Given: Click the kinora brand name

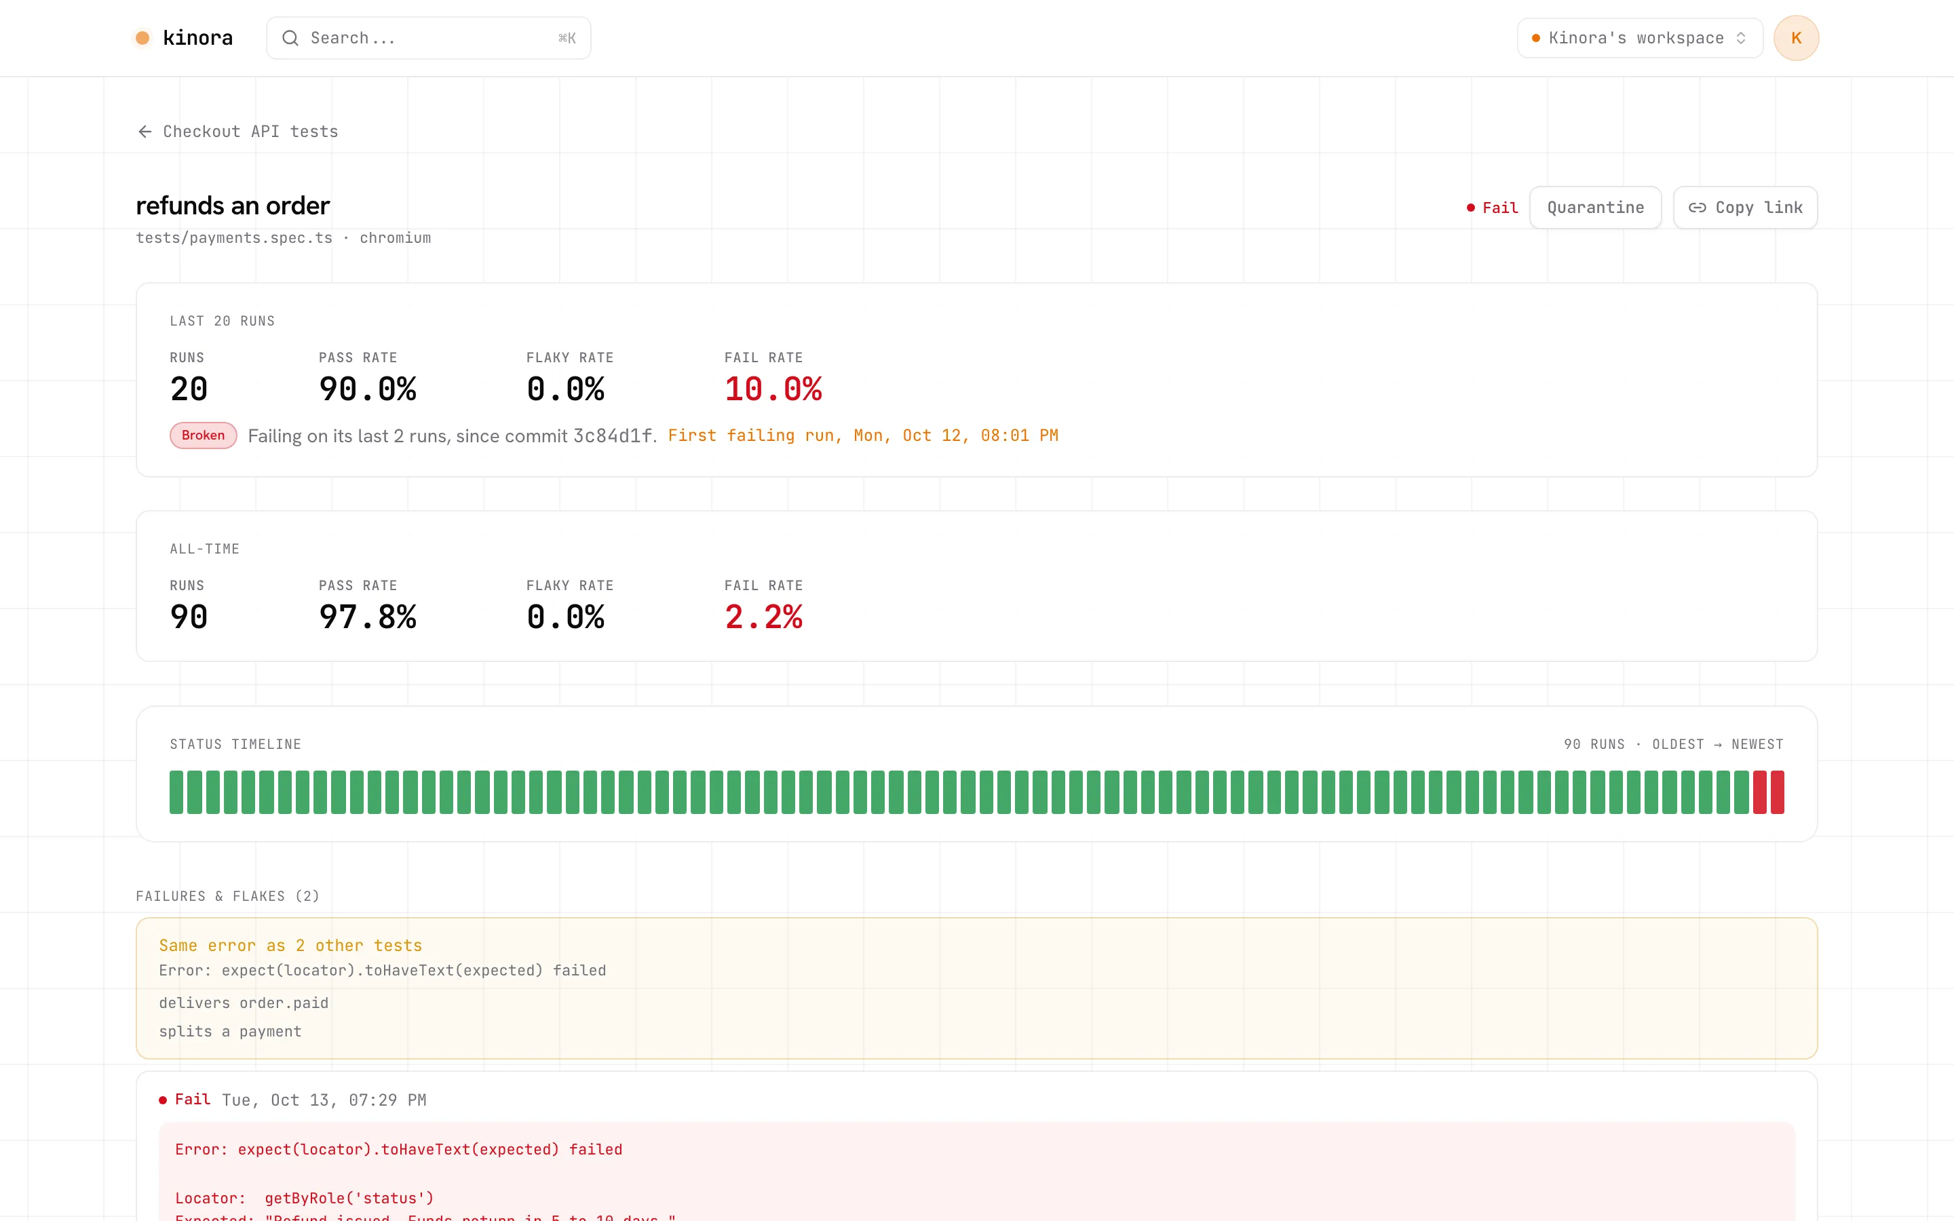Looking at the screenshot, I should (x=198, y=38).
